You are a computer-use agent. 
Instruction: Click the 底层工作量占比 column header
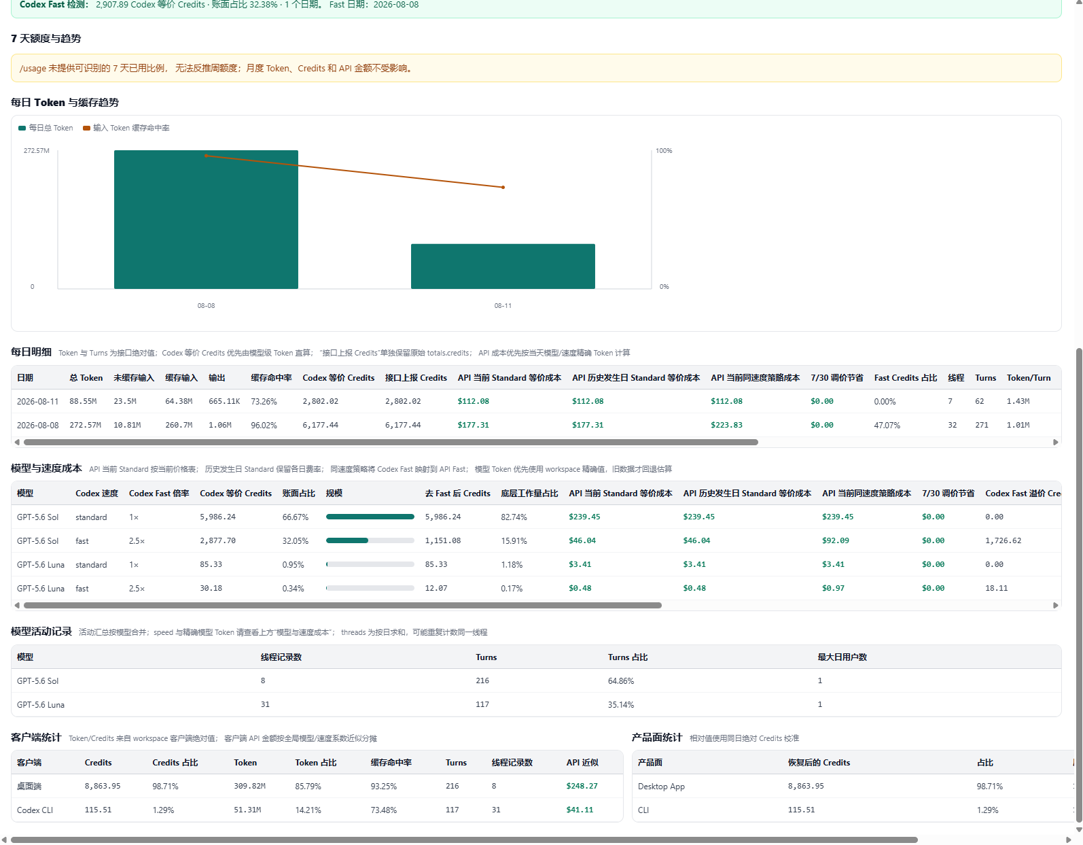tap(529, 494)
